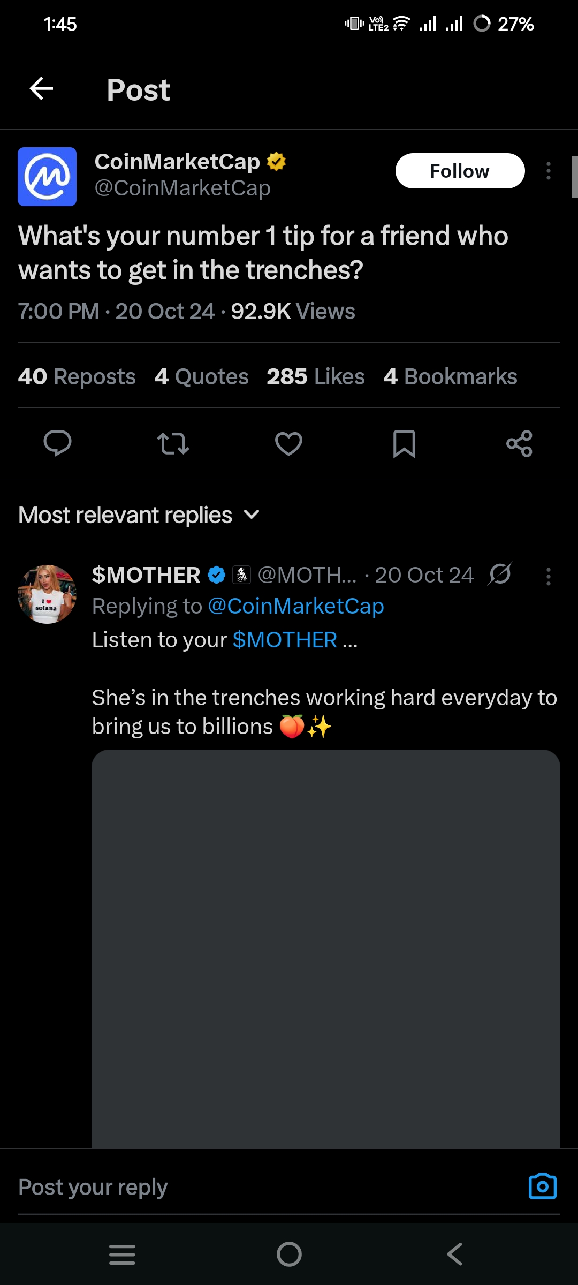Open the $MOTHER avatar
Image resolution: width=578 pixels, height=1285 pixels.
[x=47, y=594]
